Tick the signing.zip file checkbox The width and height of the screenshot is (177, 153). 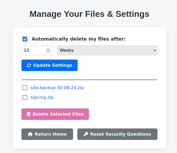pyautogui.click(x=25, y=97)
